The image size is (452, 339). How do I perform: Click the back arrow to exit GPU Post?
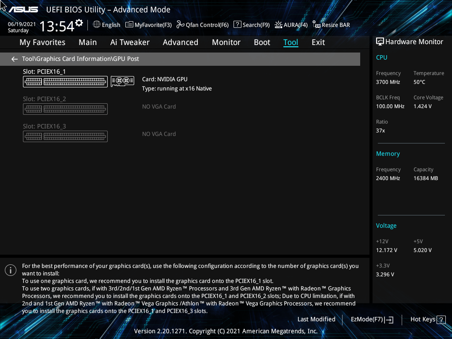[14, 59]
